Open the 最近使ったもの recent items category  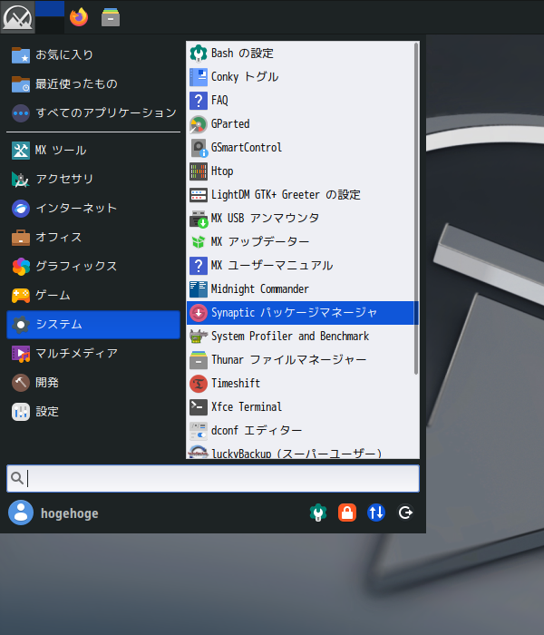click(x=93, y=83)
